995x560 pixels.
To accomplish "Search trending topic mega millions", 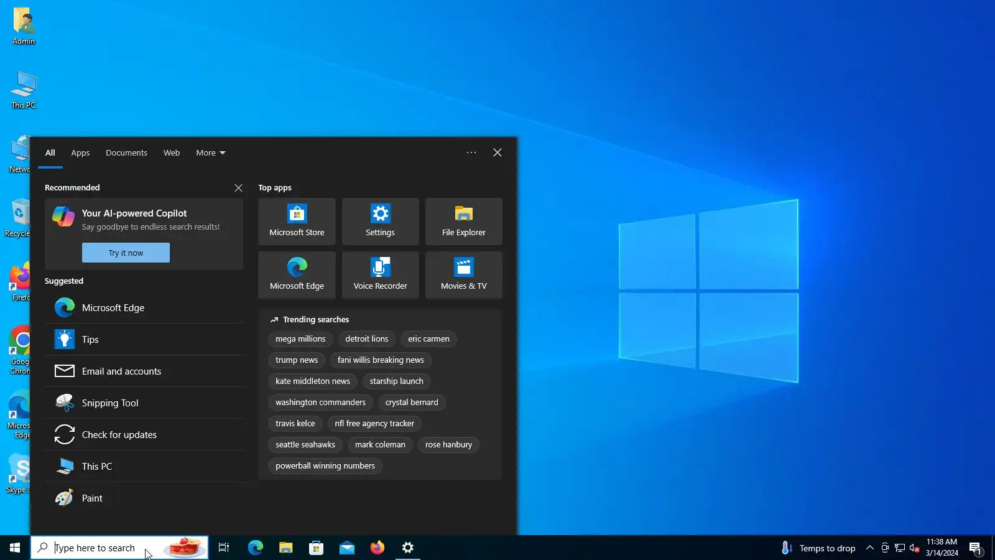I will coord(300,339).
